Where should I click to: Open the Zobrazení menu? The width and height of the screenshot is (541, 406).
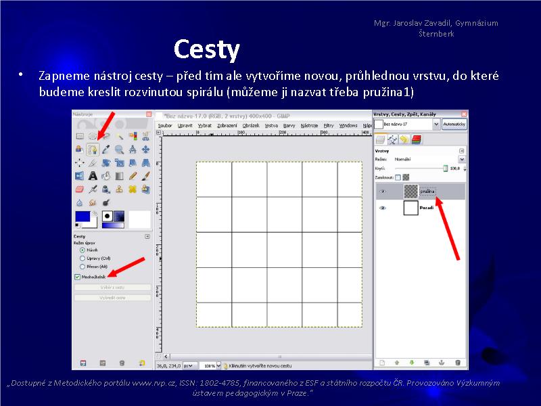227,126
